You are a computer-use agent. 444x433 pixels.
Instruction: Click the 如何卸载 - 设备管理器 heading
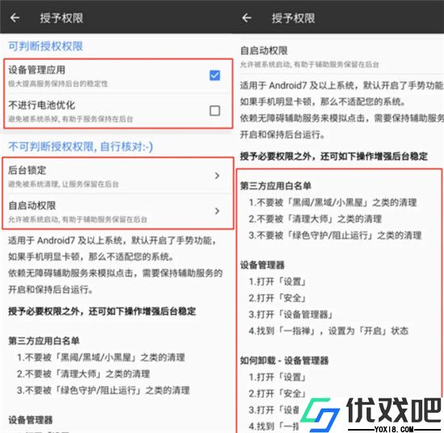[x=284, y=360]
